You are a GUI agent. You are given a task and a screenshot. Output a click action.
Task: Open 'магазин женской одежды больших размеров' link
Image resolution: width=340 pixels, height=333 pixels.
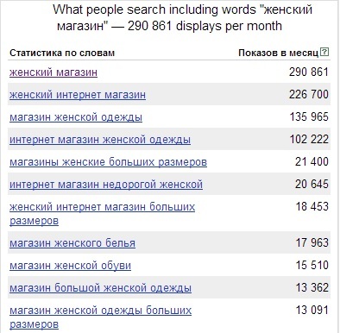tap(100, 317)
